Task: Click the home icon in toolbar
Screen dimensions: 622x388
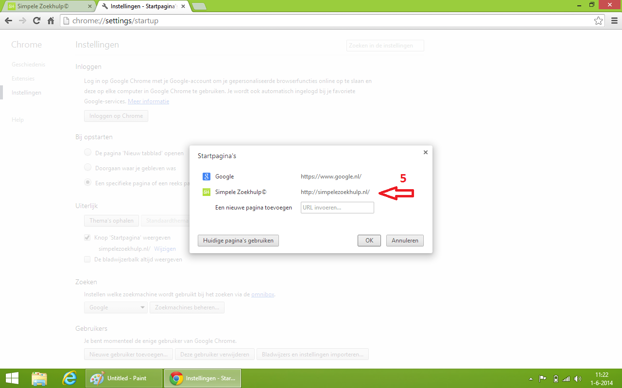Action: pyautogui.click(x=51, y=21)
